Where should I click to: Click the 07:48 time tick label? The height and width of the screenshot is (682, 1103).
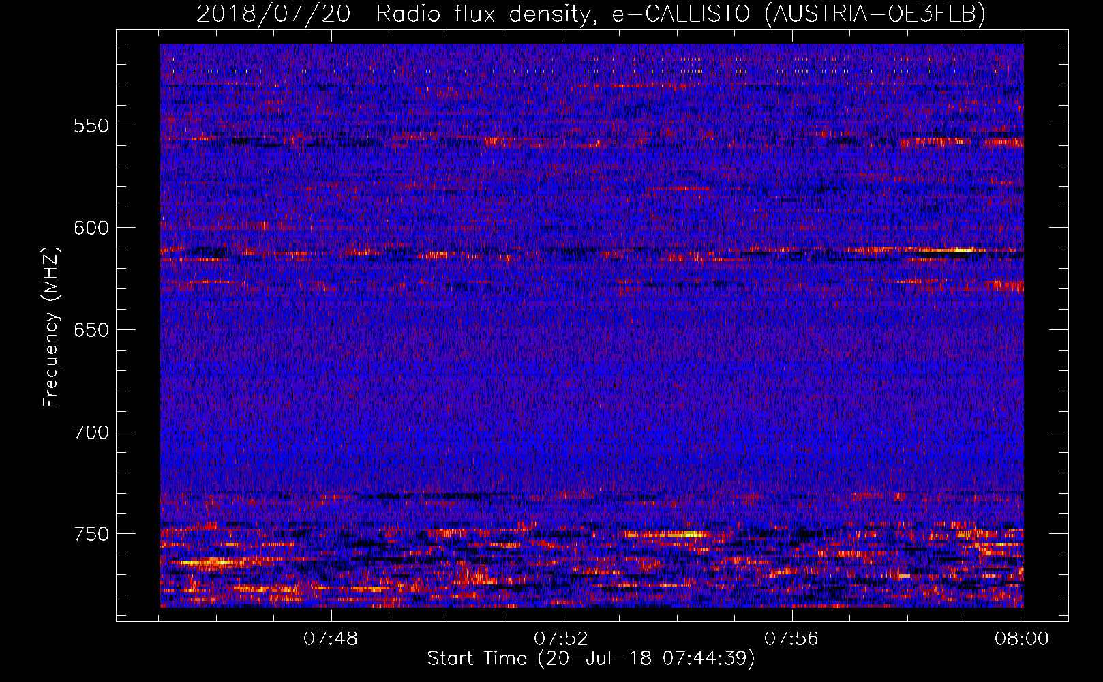[x=331, y=639]
